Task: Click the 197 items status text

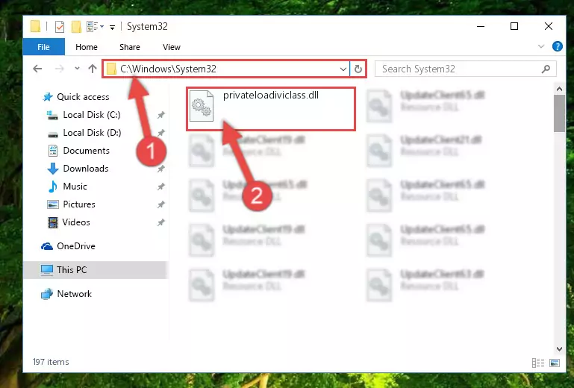Action: coord(51,362)
